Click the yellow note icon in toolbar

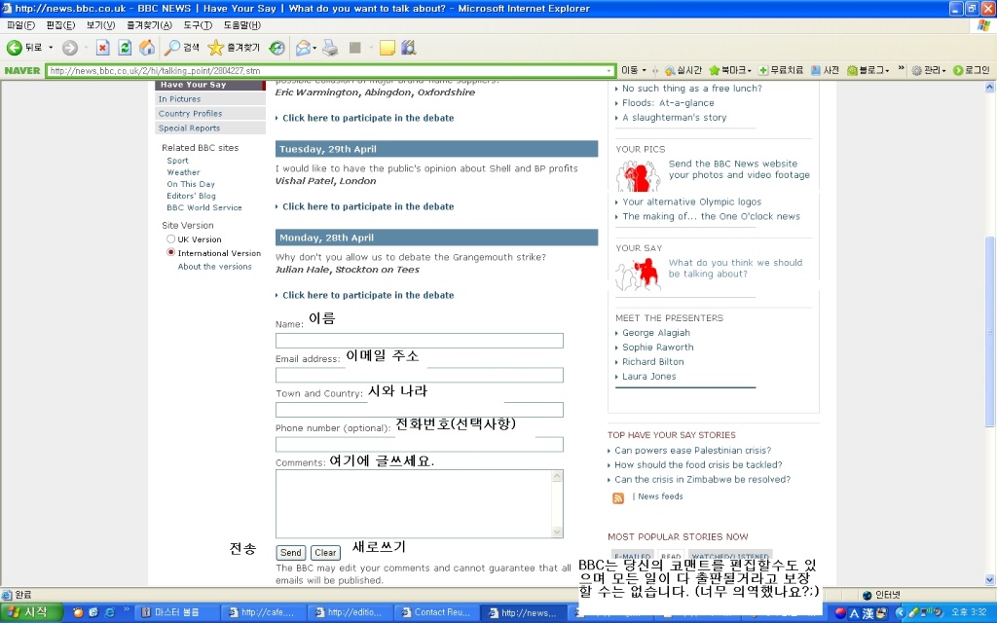tap(388, 48)
